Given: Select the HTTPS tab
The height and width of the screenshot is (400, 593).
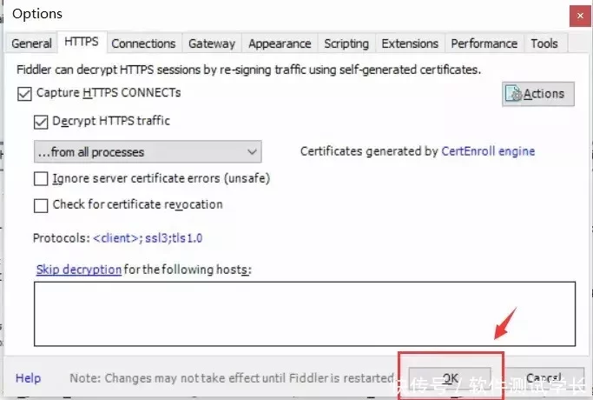Looking at the screenshot, I should pyautogui.click(x=82, y=42).
